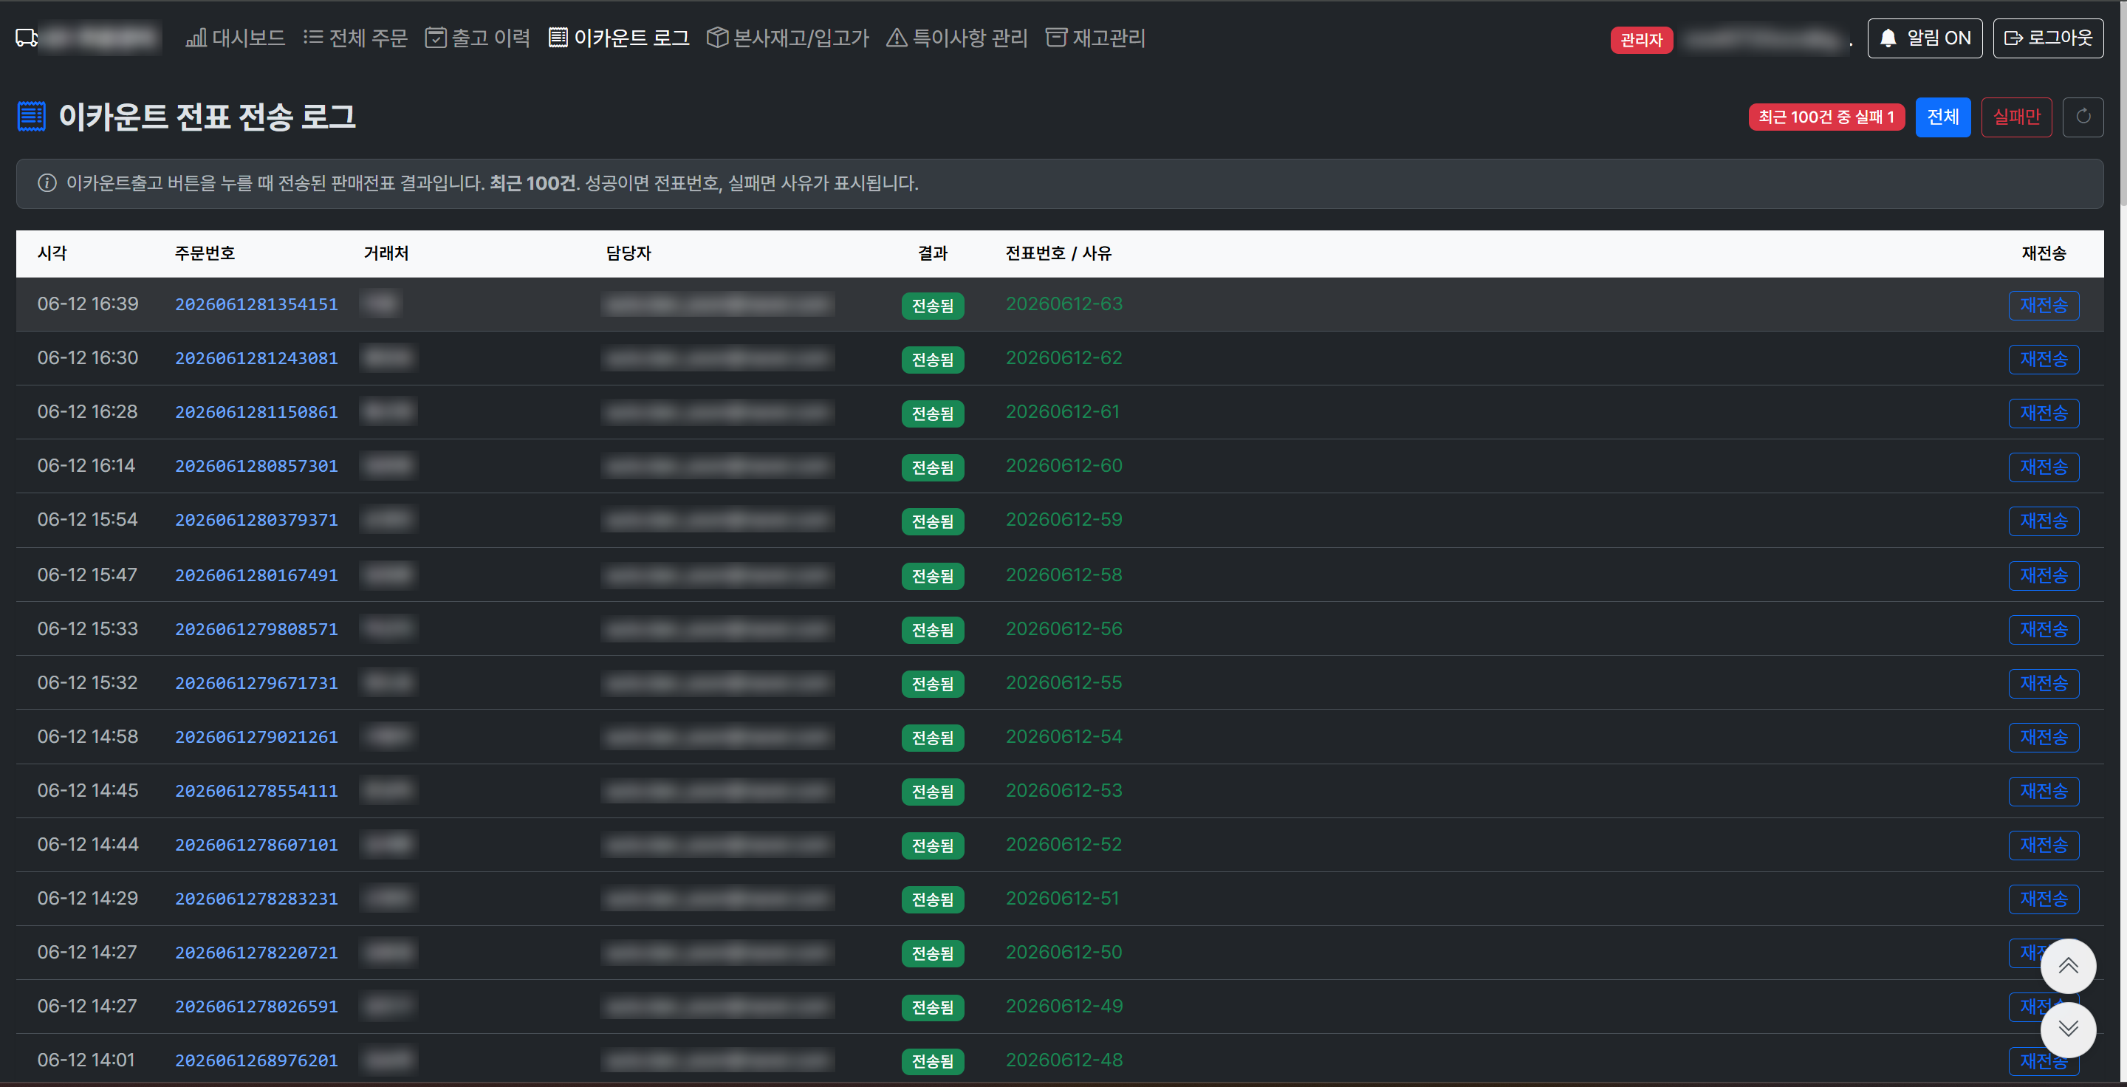Resend voucher 20260612-52 with 재전송
The height and width of the screenshot is (1087, 2127).
[x=2043, y=846]
